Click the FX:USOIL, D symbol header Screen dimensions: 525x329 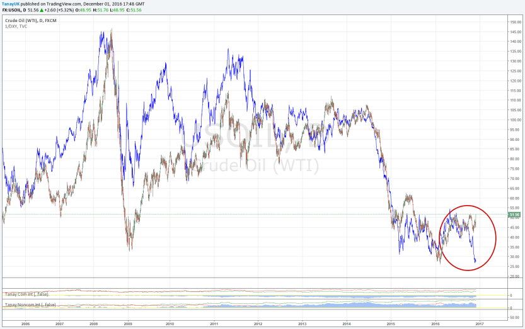click(14, 10)
